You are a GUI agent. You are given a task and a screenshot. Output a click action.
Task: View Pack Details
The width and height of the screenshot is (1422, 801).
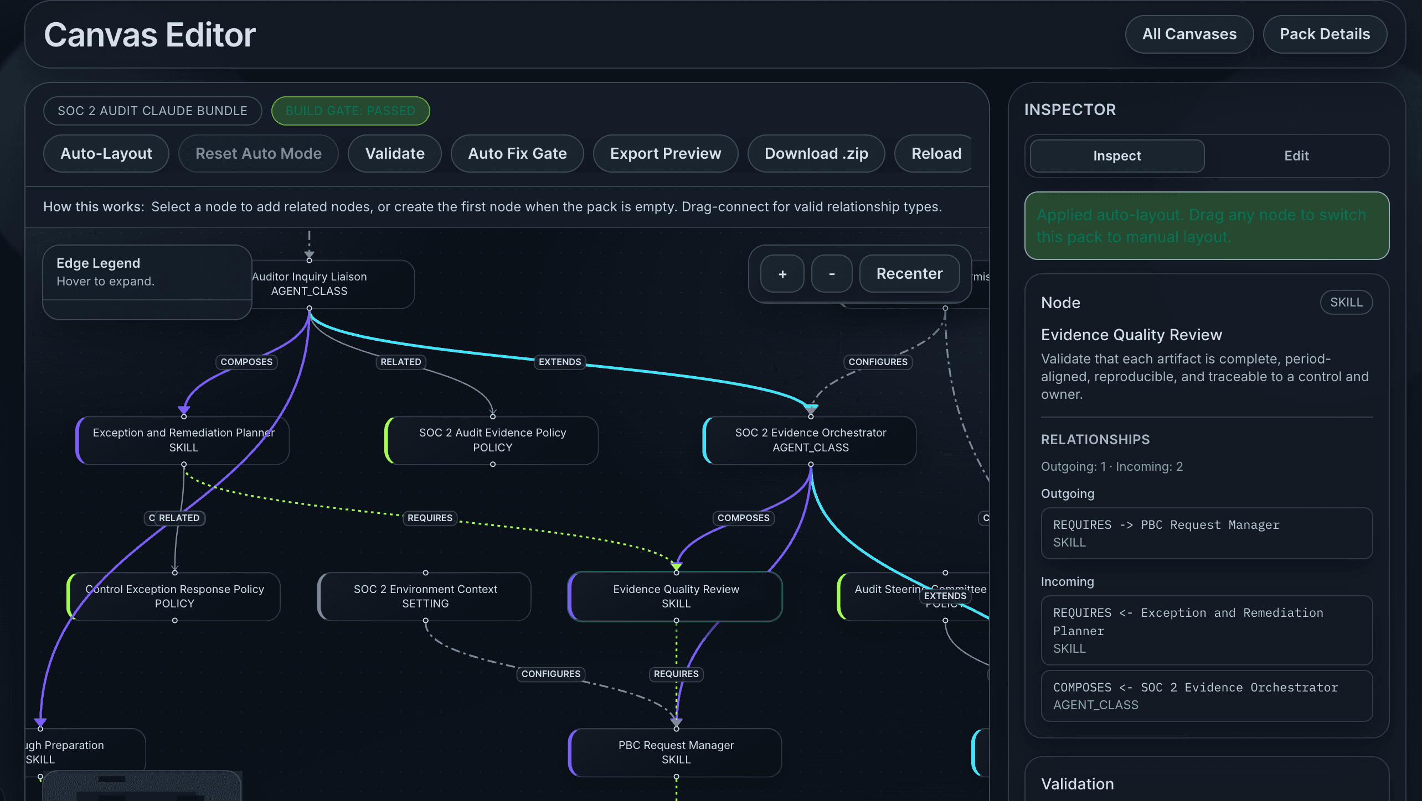(1325, 34)
